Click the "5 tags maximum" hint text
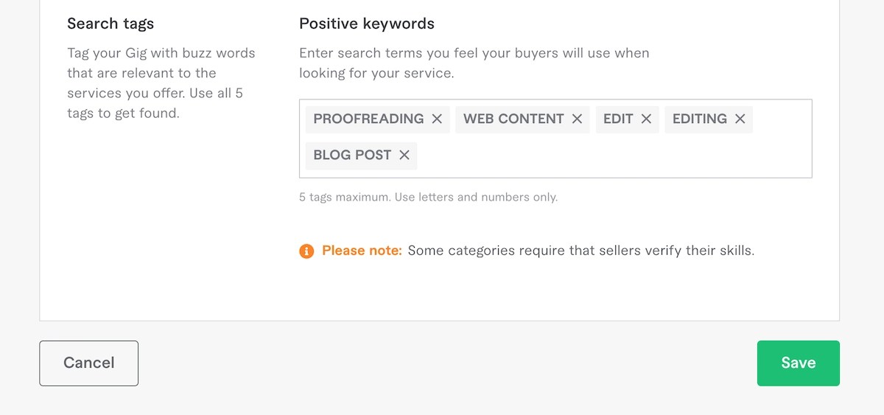The height and width of the screenshot is (415, 884). click(x=428, y=198)
